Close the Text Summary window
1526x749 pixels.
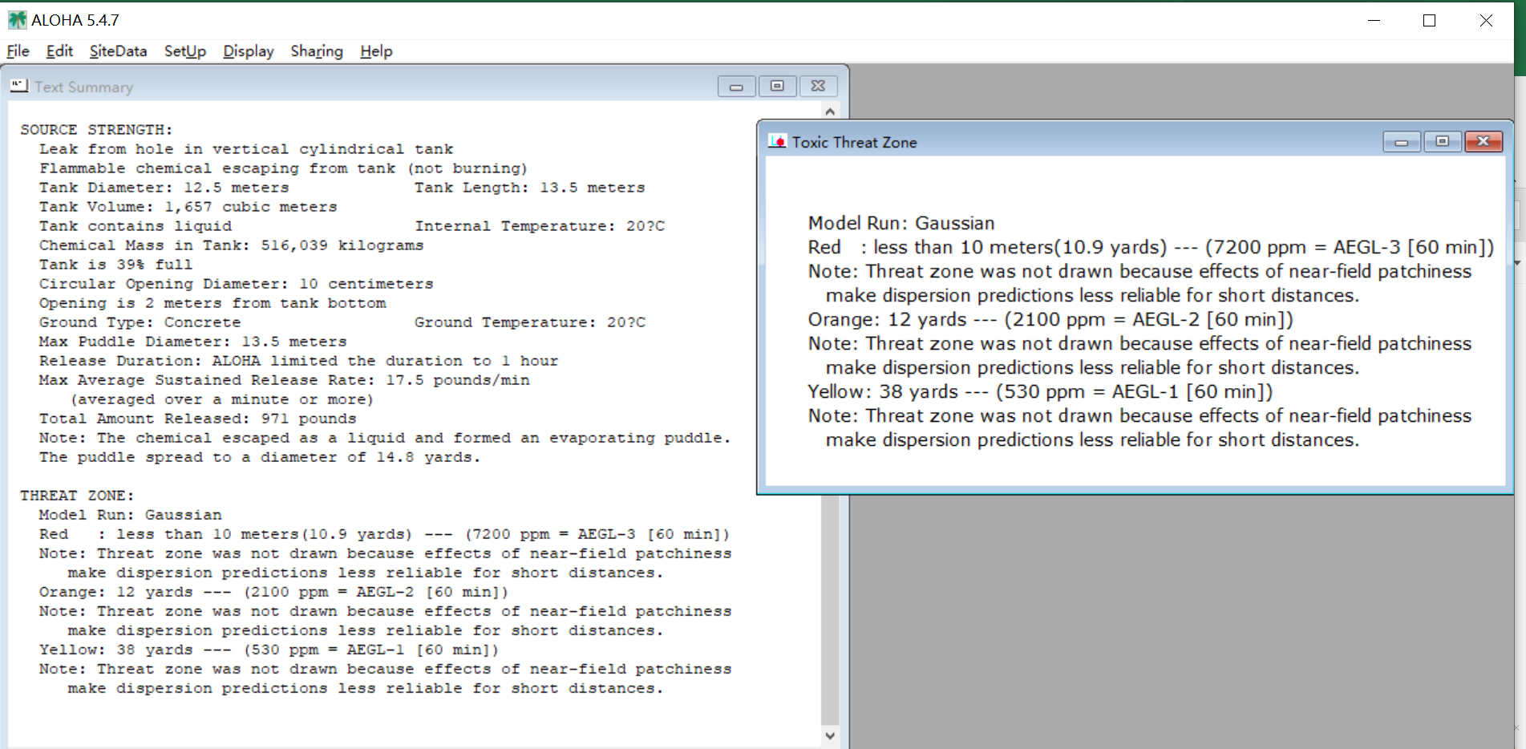coord(818,86)
